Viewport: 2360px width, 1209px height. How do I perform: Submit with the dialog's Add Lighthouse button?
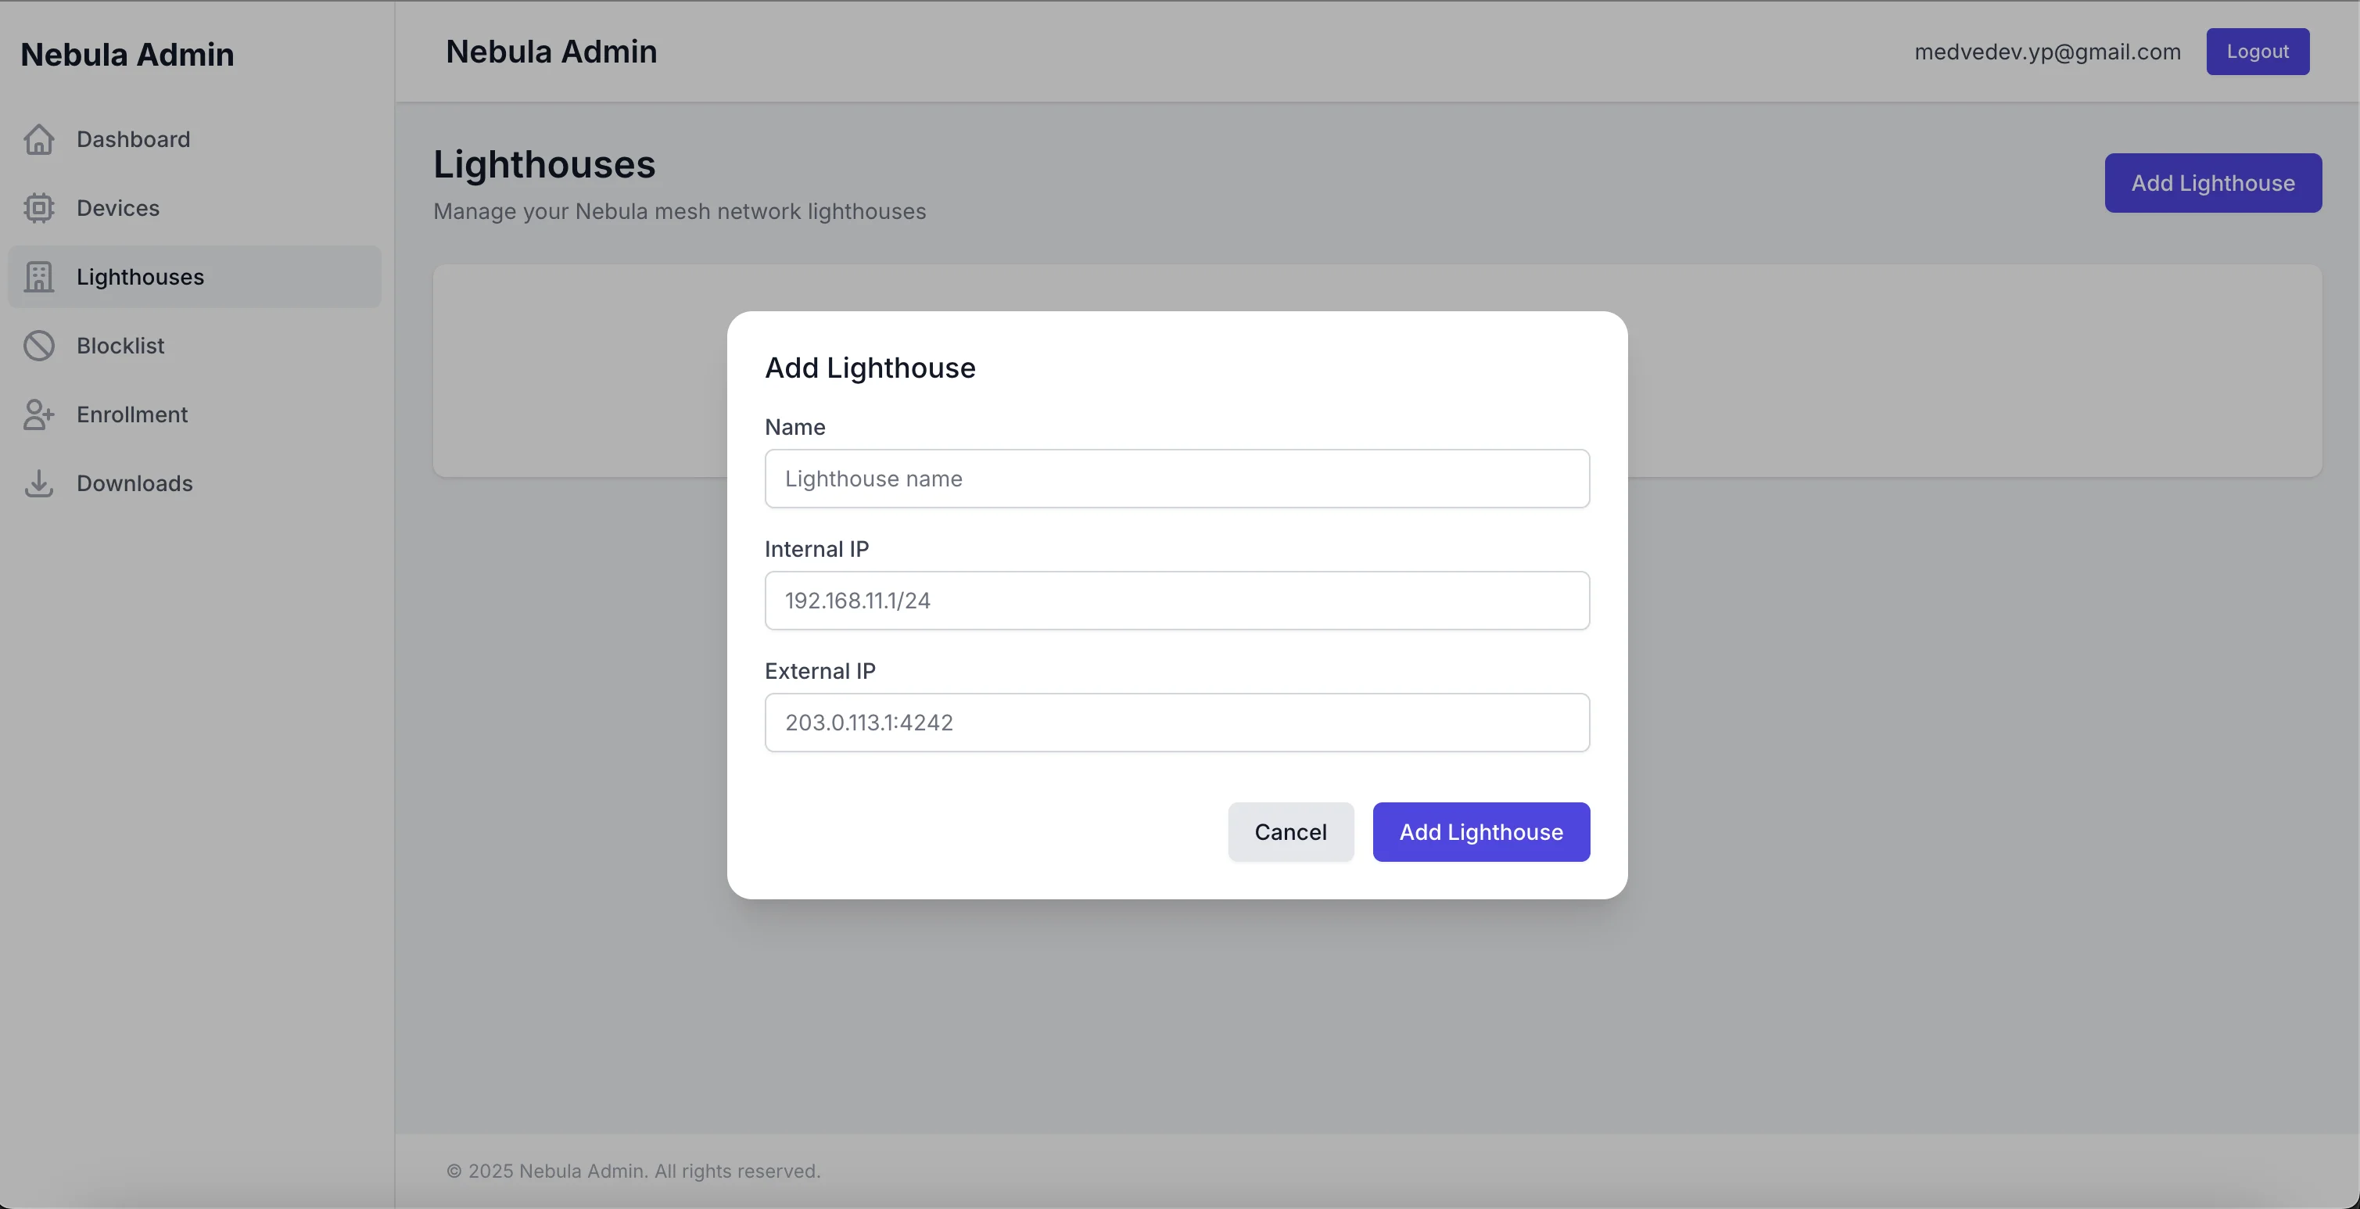tap(1480, 831)
